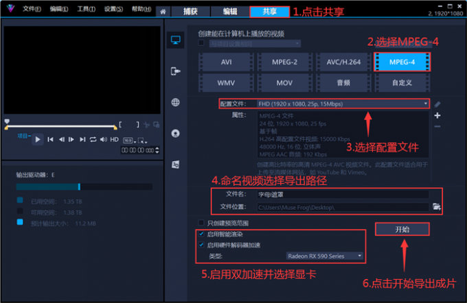This screenshot has width=467, height=303.
Task: Toggle 启用智能渲染 checkbox
Action: pos(201,234)
